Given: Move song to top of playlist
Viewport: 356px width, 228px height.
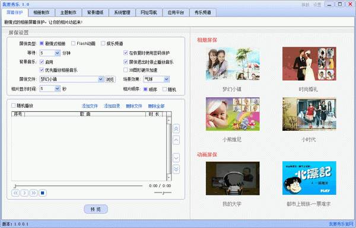Looking at the screenshot, I should click(176, 129).
